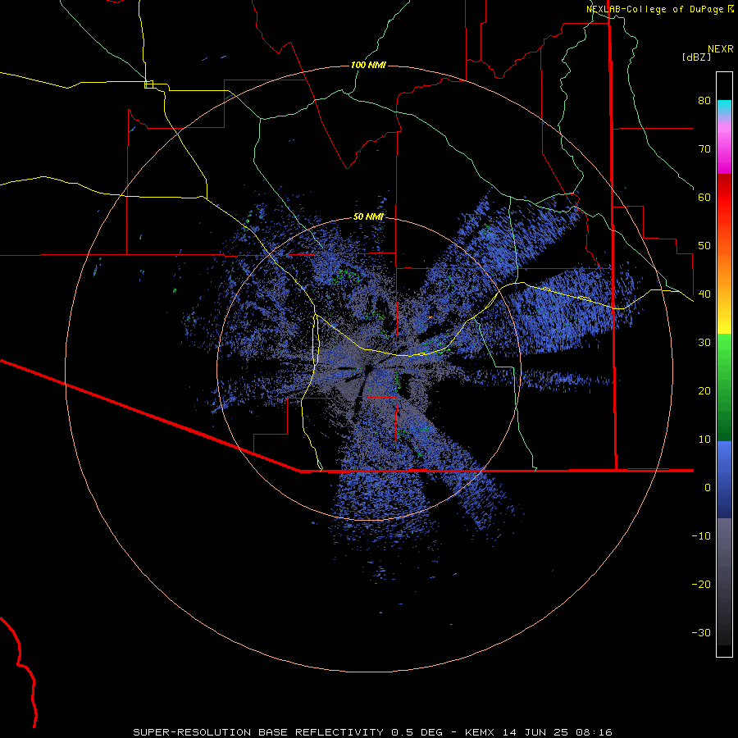Screen dimensions: 738x738
Task: Click the 60 dBZ scale value
Action: point(704,197)
